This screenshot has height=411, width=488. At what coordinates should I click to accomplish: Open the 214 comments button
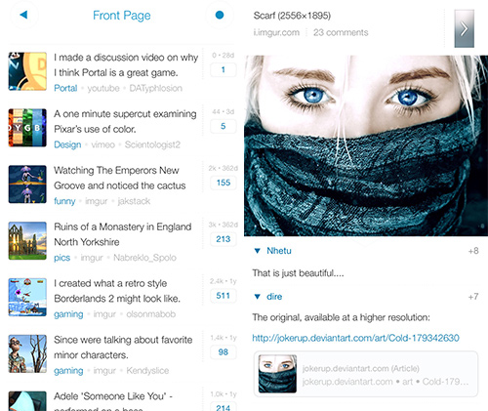(224, 407)
